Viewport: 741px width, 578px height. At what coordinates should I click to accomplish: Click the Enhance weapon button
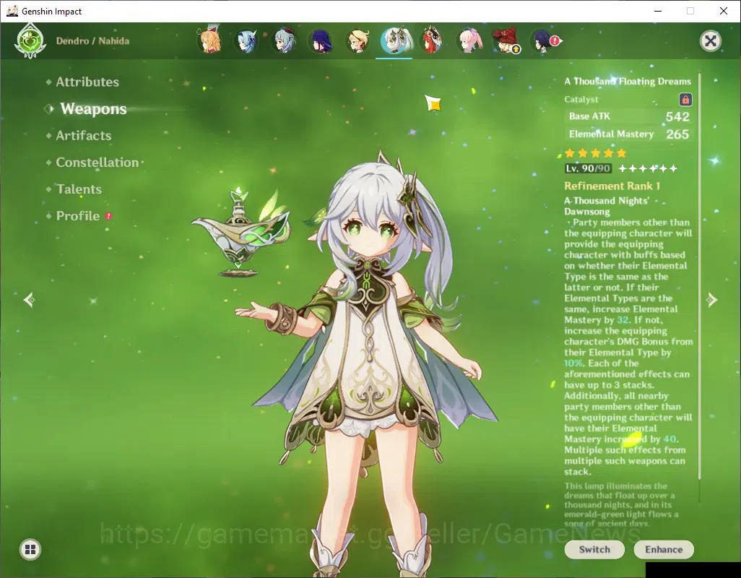tap(664, 550)
